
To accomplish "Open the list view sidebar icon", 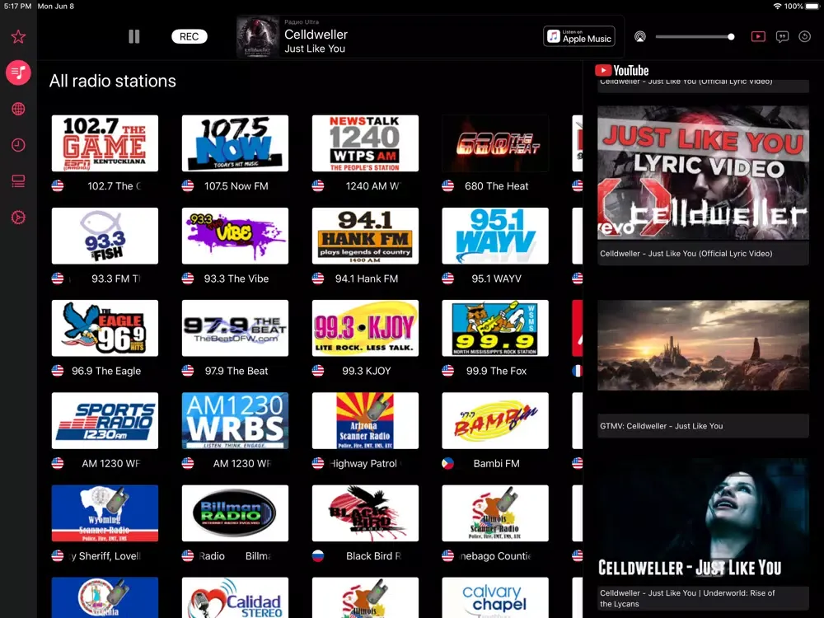I will (18, 181).
